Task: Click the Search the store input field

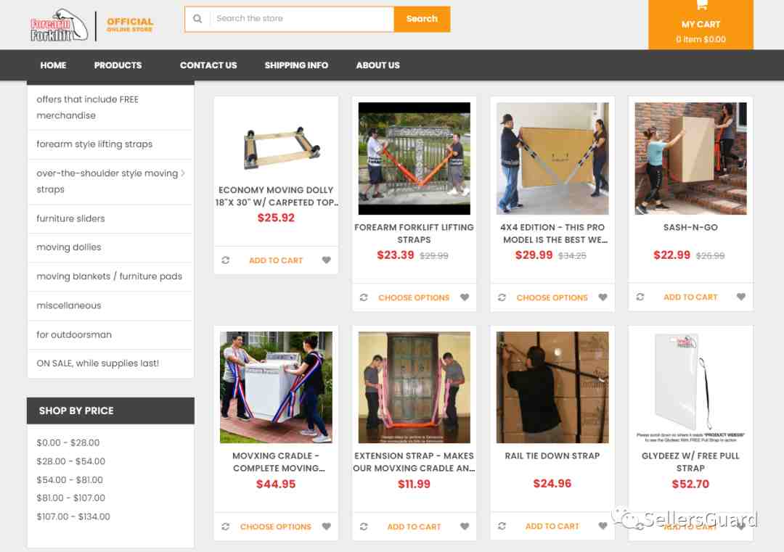Action: tap(302, 19)
